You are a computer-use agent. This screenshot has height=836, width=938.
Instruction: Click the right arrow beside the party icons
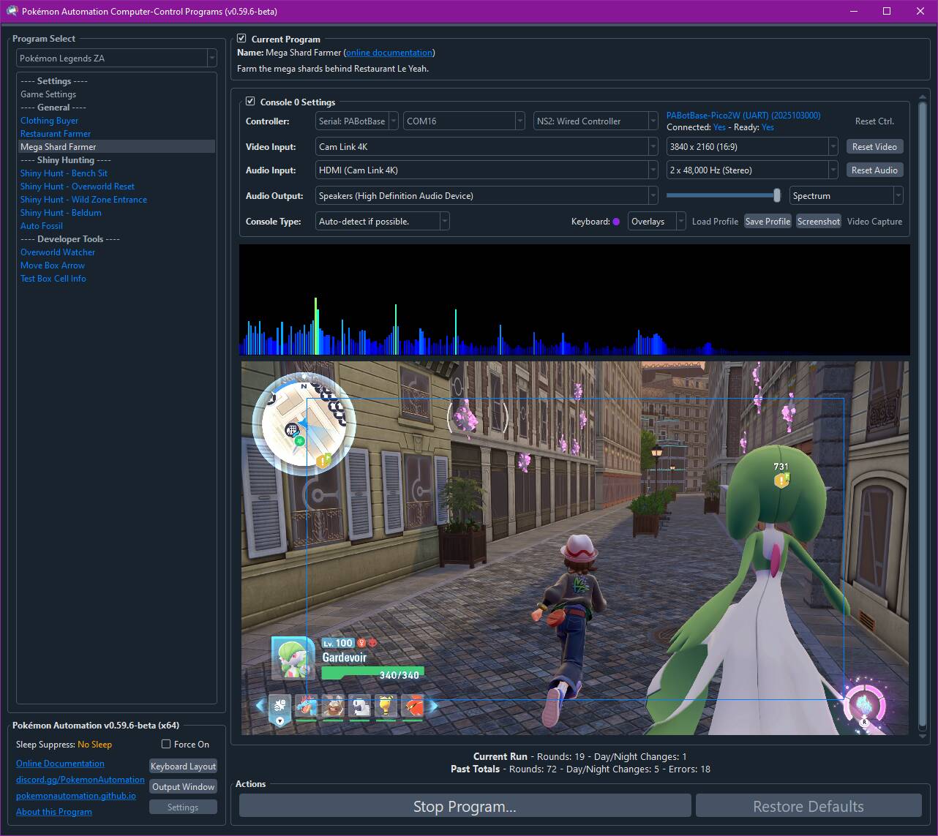(x=433, y=706)
